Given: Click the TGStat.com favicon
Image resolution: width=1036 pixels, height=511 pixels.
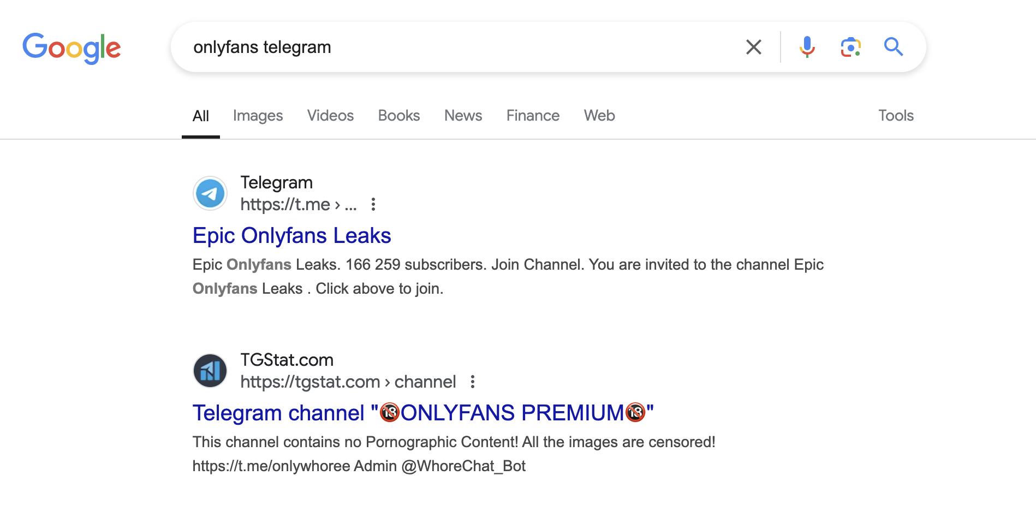Looking at the screenshot, I should click(210, 371).
